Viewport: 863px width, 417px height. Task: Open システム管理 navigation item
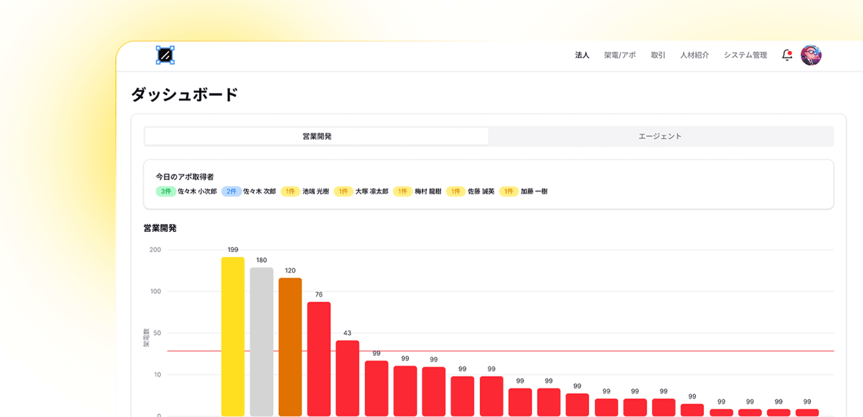coord(745,55)
